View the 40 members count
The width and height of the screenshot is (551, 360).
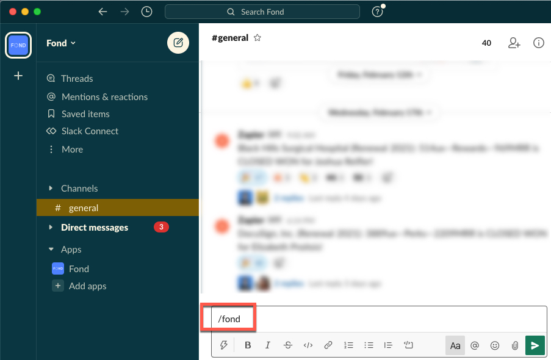pos(486,43)
